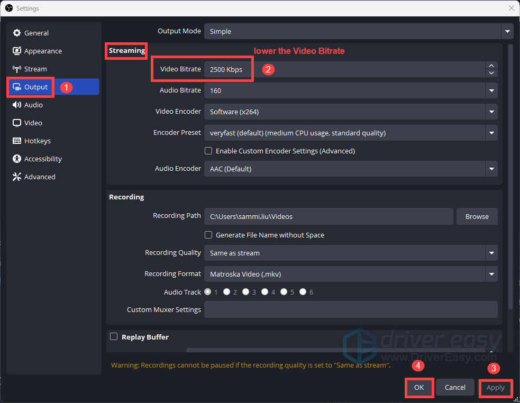The width and height of the screenshot is (520, 403).
Task: Open the Recording Format dropdown
Action: point(350,274)
